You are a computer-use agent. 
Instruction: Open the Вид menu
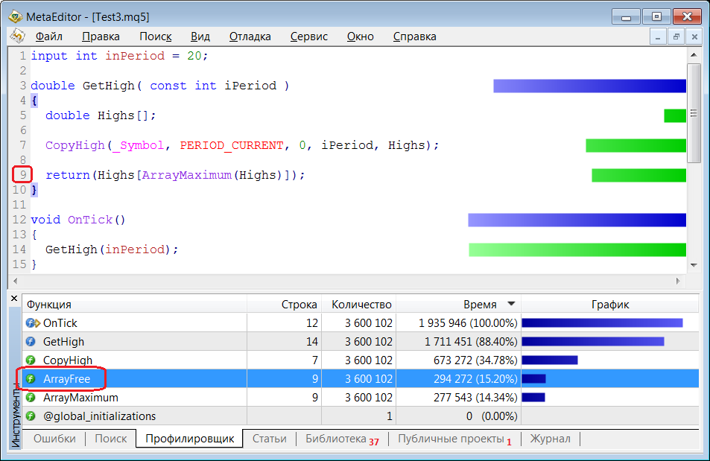click(200, 36)
